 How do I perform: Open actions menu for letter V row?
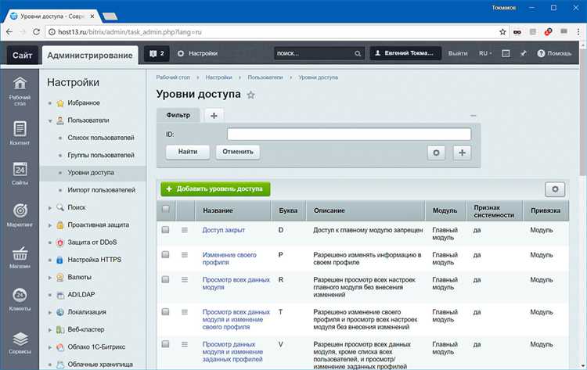click(185, 344)
